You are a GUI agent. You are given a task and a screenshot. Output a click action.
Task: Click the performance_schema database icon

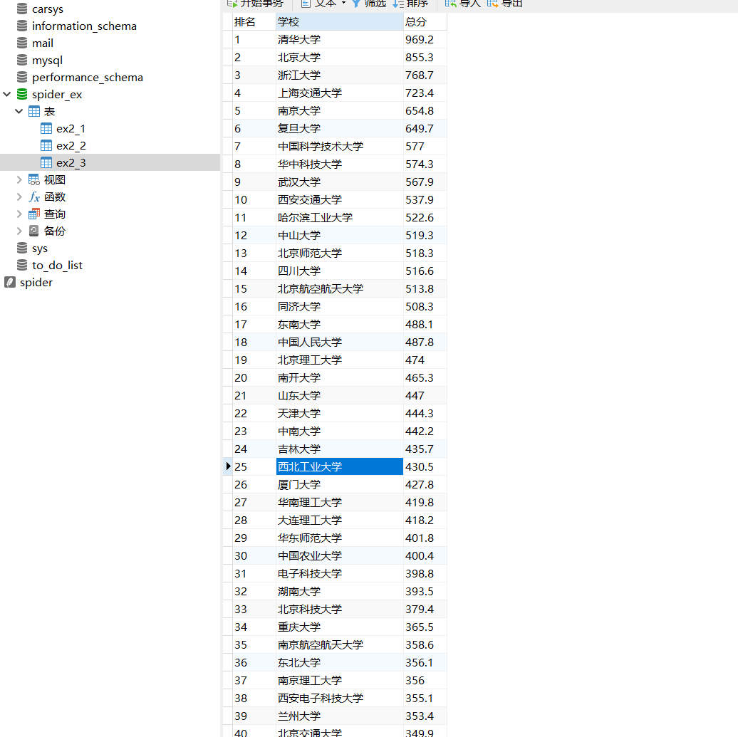(x=21, y=77)
